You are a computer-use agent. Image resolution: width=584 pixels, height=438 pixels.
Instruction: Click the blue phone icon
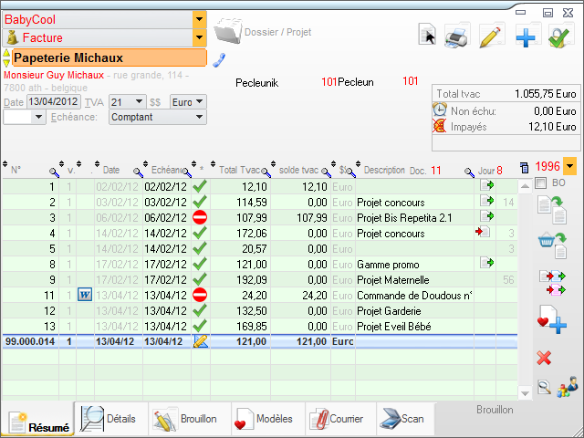218,60
